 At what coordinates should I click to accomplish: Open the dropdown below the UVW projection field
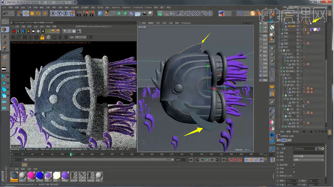(308, 160)
